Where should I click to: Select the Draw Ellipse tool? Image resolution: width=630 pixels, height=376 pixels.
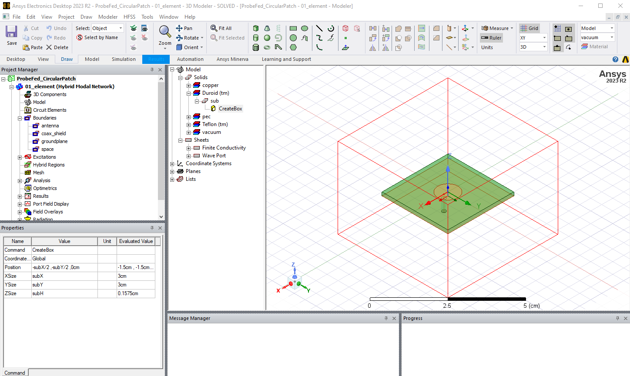[x=304, y=28]
